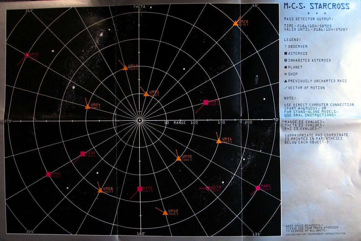This screenshot has height=241, width=361.
Task: Select the UM52 triangle marker
Action: coord(165,213)
